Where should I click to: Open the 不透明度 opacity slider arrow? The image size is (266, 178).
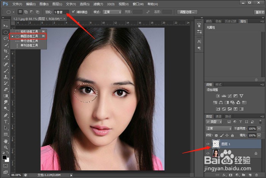[259, 129]
